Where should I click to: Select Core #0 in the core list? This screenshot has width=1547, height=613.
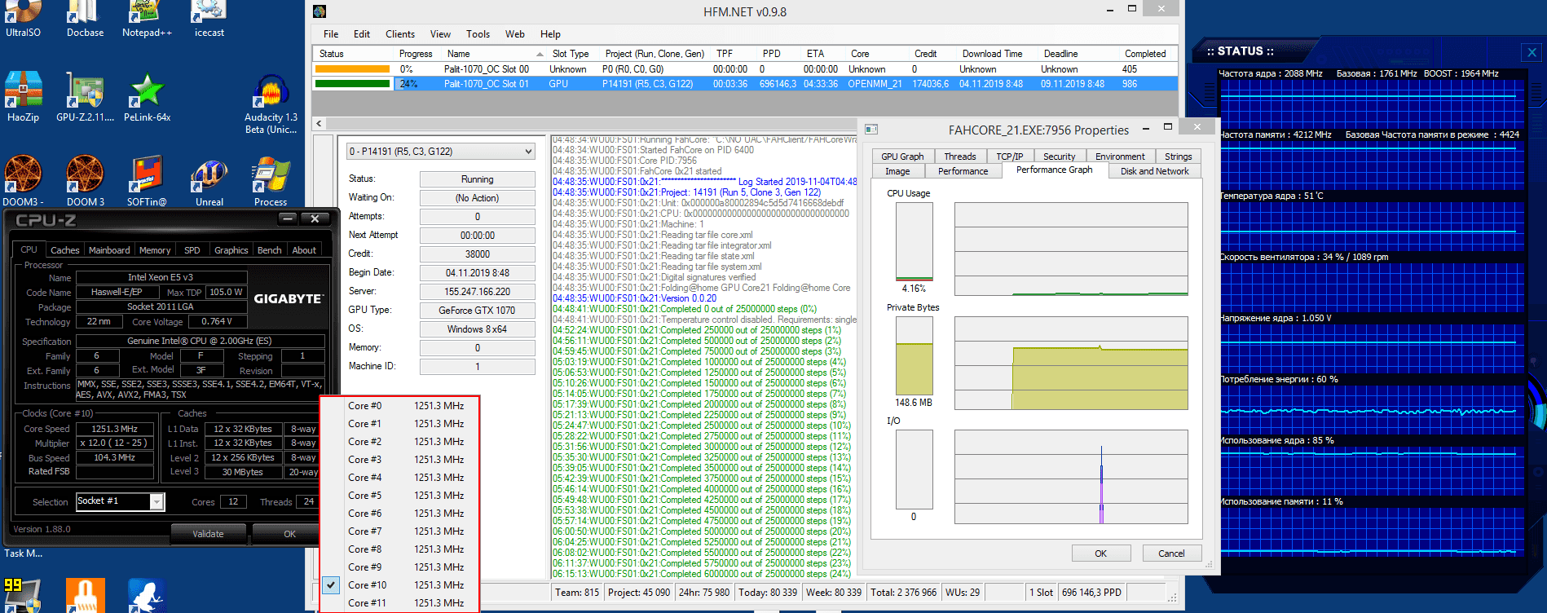point(364,406)
